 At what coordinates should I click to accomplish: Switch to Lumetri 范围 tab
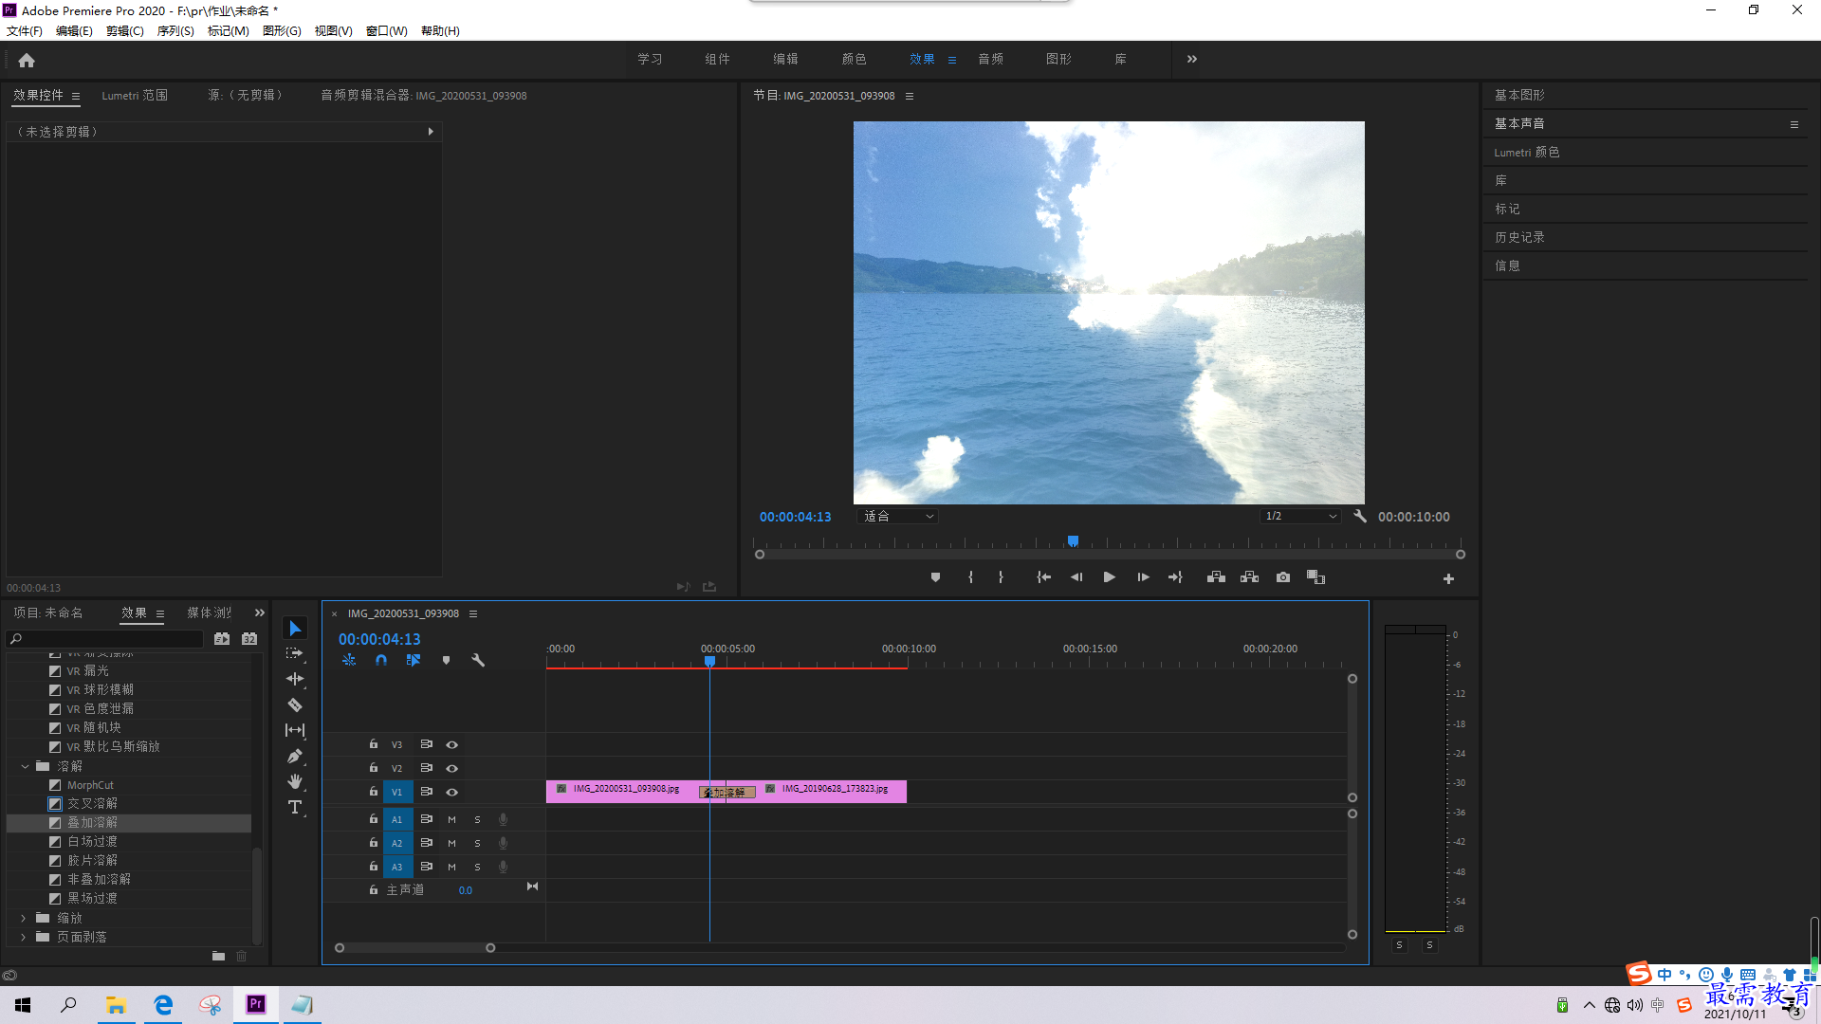pos(135,96)
